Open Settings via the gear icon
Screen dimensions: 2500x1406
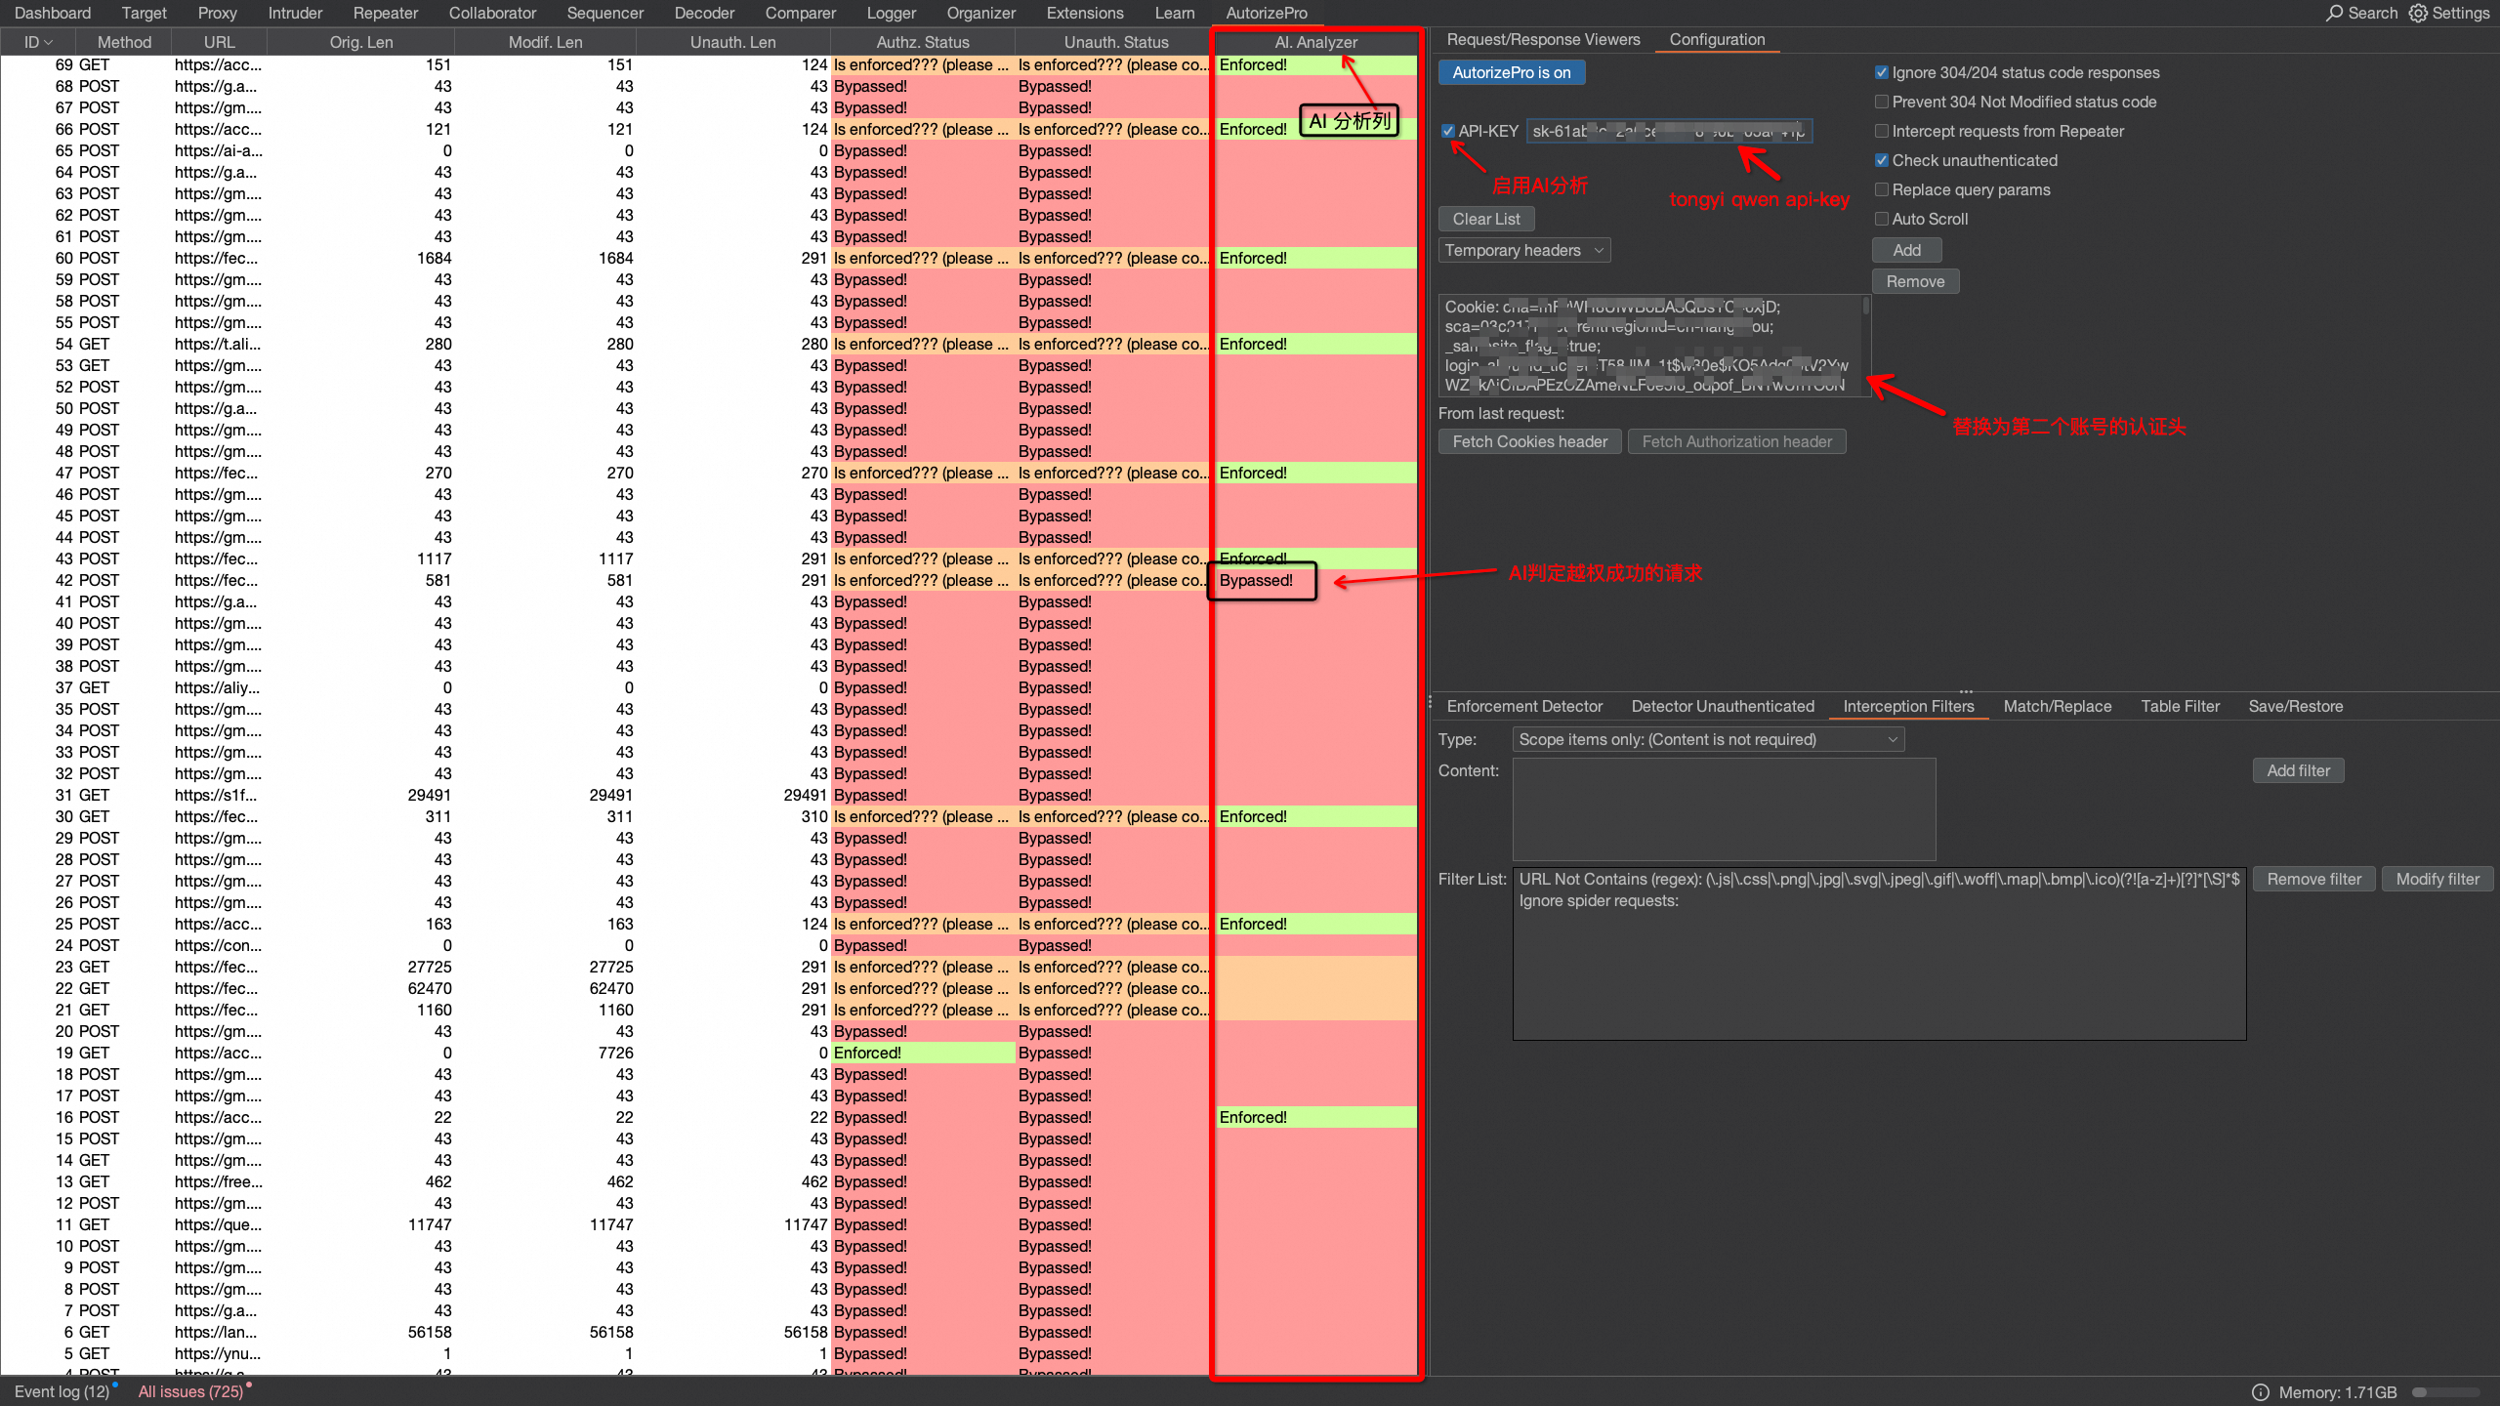pos(2418,13)
